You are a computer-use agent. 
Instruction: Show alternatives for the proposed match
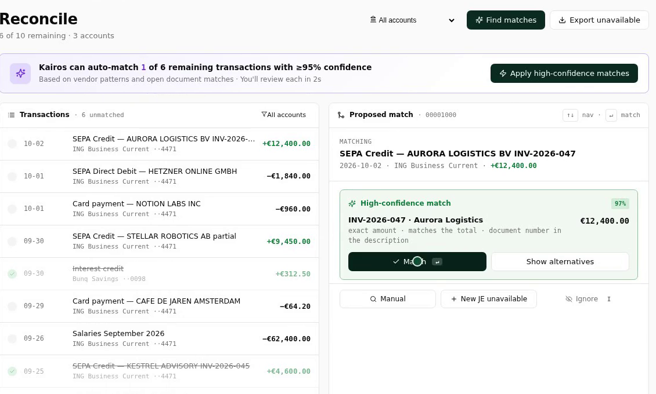point(560,262)
